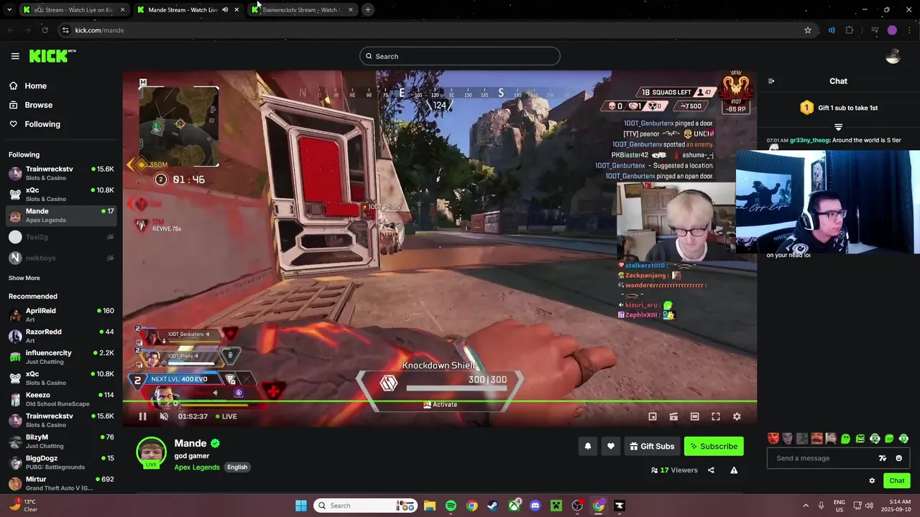Image resolution: width=920 pixels, height=517 pixels.
Task: Enter fullscreen video mode
Action: [716, 416]
